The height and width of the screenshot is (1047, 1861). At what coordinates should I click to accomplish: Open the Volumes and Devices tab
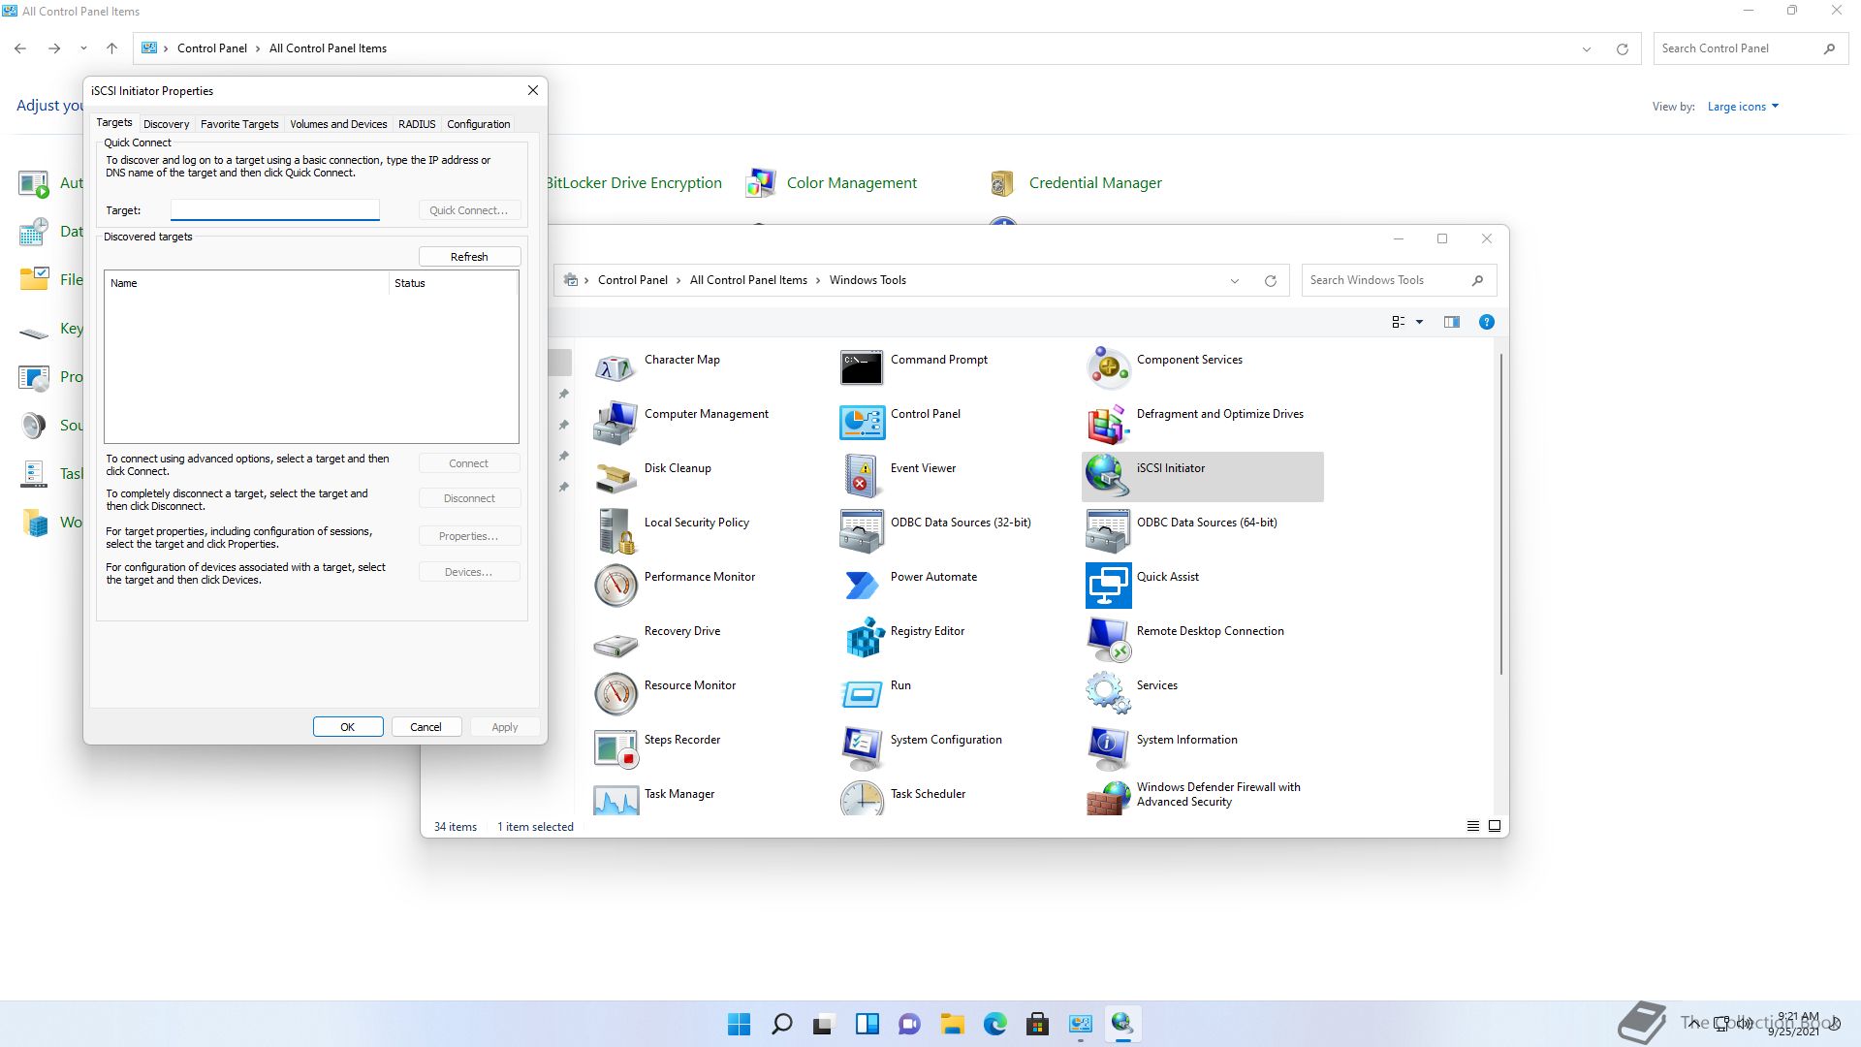click(x=338, y=124)
